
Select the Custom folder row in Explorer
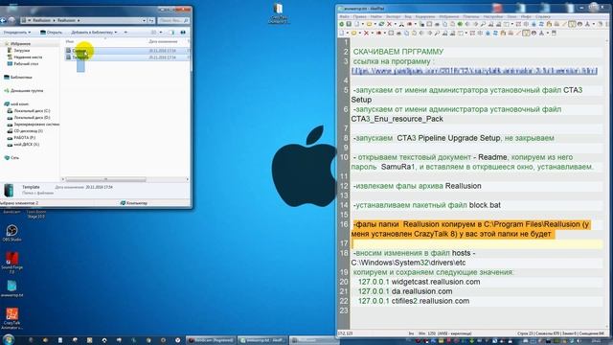[127, 51]
